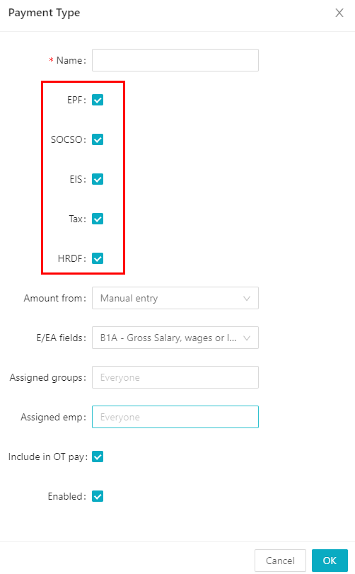Image resolution: width=355 pixels, height=574 pixels.
Task: Toggle the HRDF checkbox off
Action: [98, 258]
